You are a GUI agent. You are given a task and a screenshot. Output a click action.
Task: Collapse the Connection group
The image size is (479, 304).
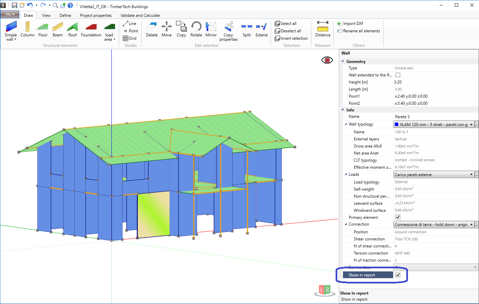[x=346, y=224]
